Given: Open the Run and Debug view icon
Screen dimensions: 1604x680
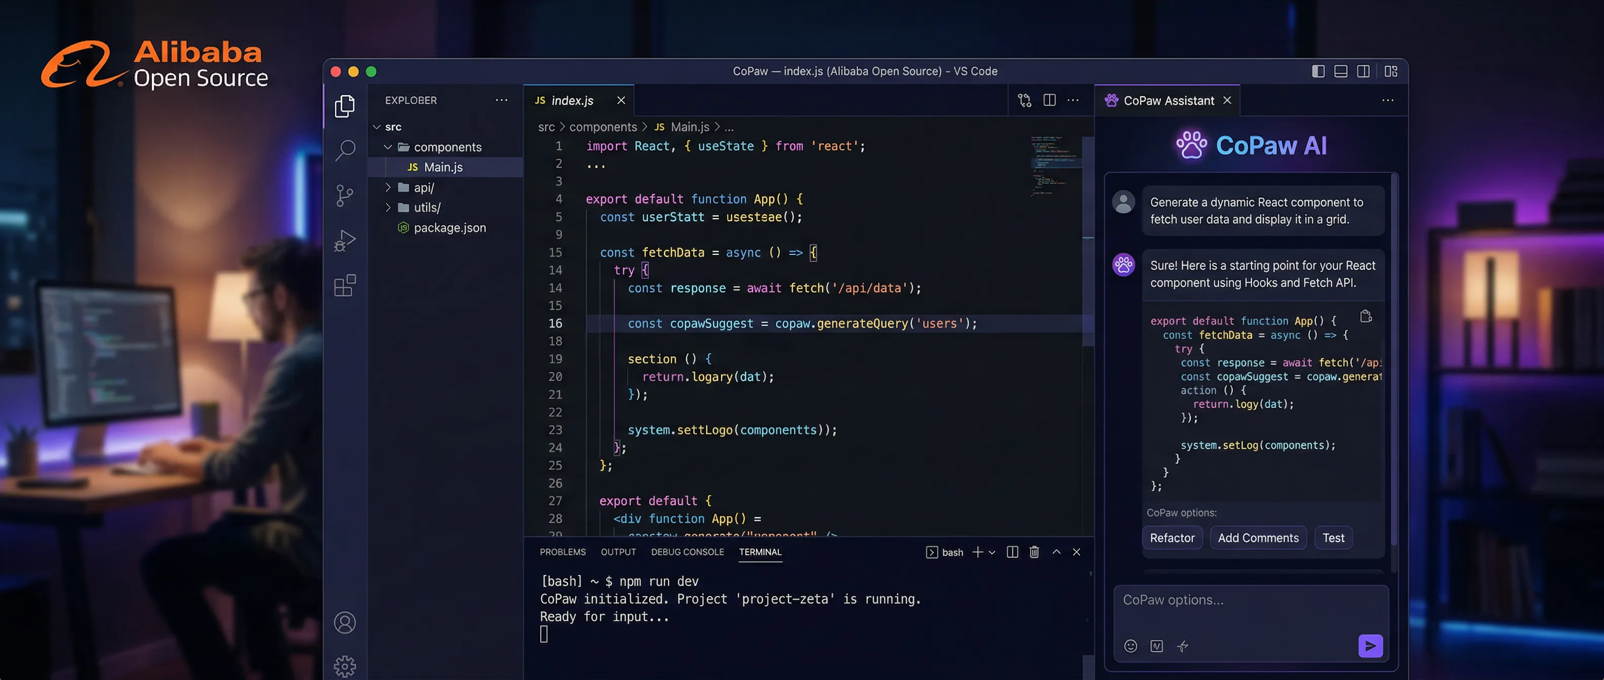Looking at the screenshot, I should [x=344, y=240].
